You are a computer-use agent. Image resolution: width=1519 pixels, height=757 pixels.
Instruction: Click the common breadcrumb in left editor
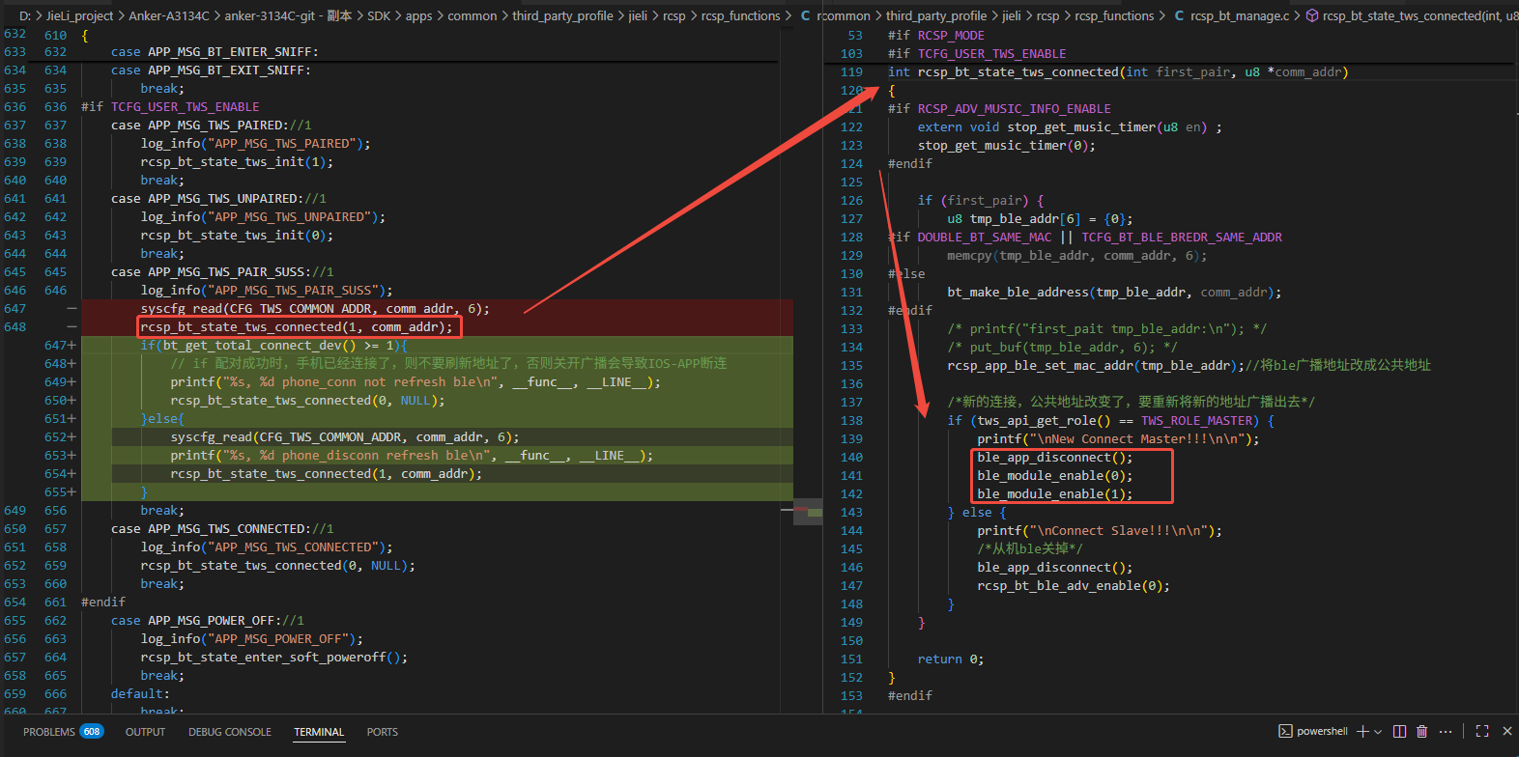(x=473, y=16)
